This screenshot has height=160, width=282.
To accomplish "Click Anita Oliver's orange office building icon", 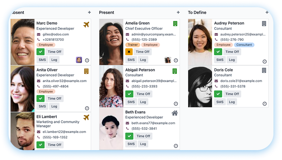I will (86, 71).
